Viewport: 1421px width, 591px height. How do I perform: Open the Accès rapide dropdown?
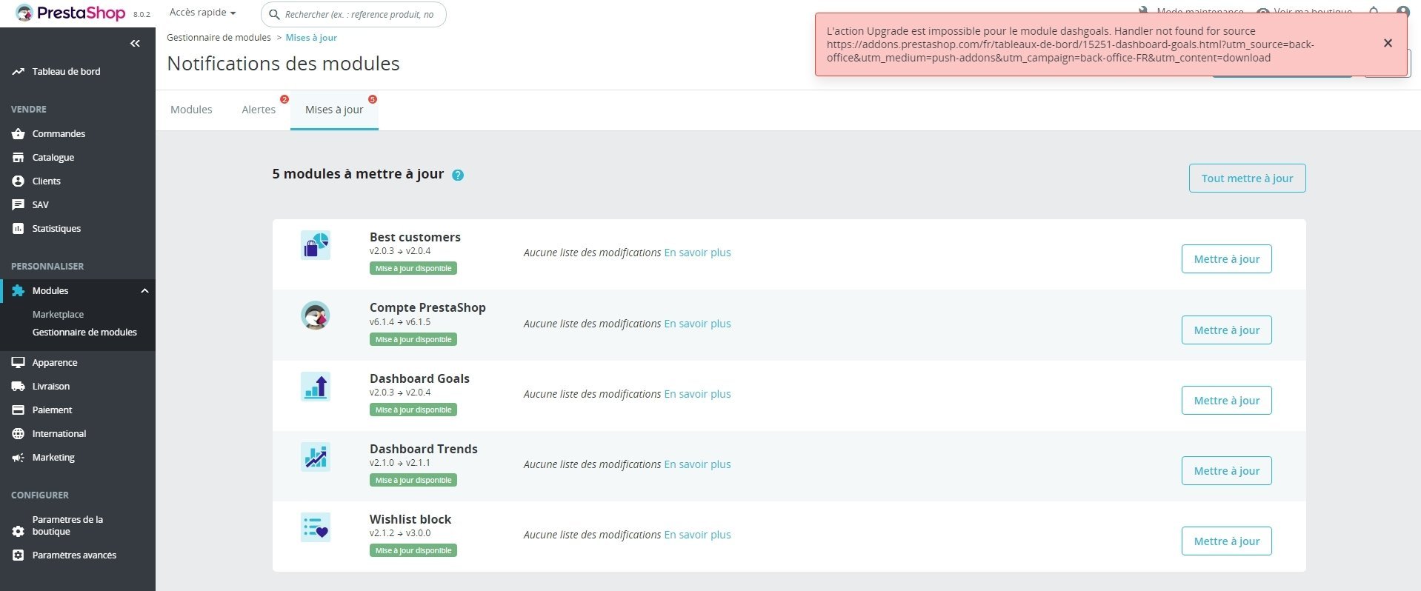click(x=202, y=13)
